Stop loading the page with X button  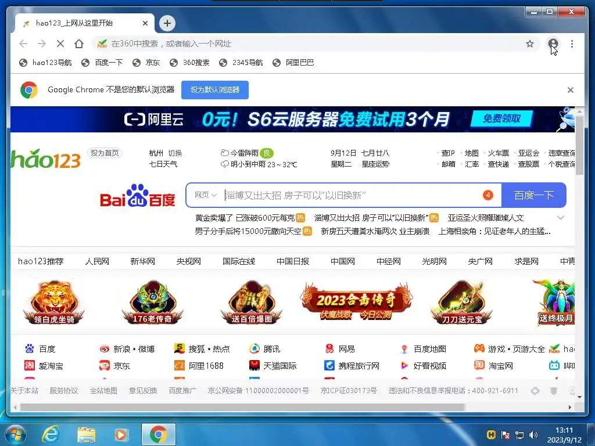pos(60,44)
